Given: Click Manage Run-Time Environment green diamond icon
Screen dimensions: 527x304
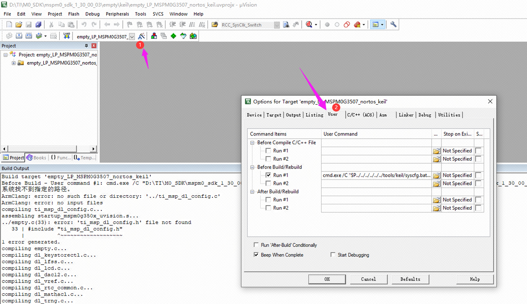Looking at the screenshot, I should tap(173, 36).
